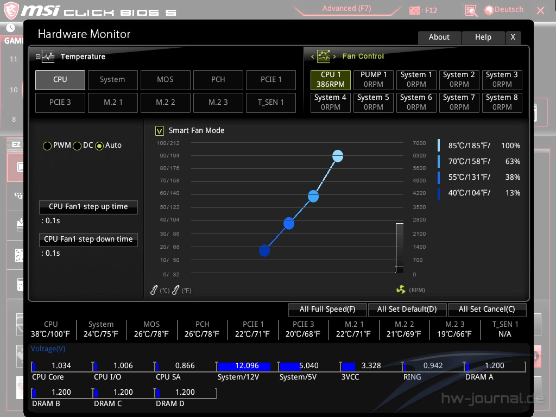
Task: Click the 40°C/104°F/ 13% legend entry
Action: tap(479, 193)
